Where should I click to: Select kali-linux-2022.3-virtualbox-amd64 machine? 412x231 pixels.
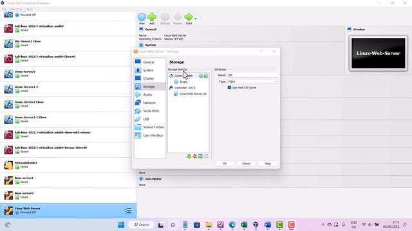point(68,28)
